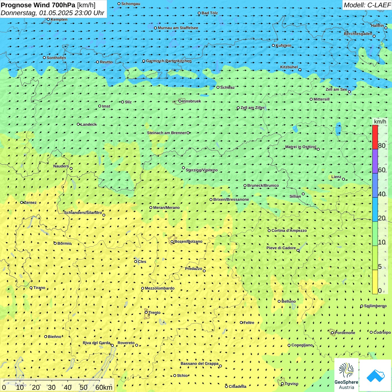The image size is (392, 392).
Task: Click the 'Berchtesgaden' label
Action: 358,34
